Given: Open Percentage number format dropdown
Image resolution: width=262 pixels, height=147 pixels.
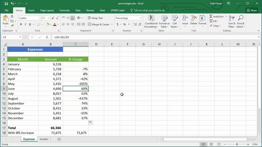Looking at the screenshot, I should pyautogui.click(x=140, y=18).
